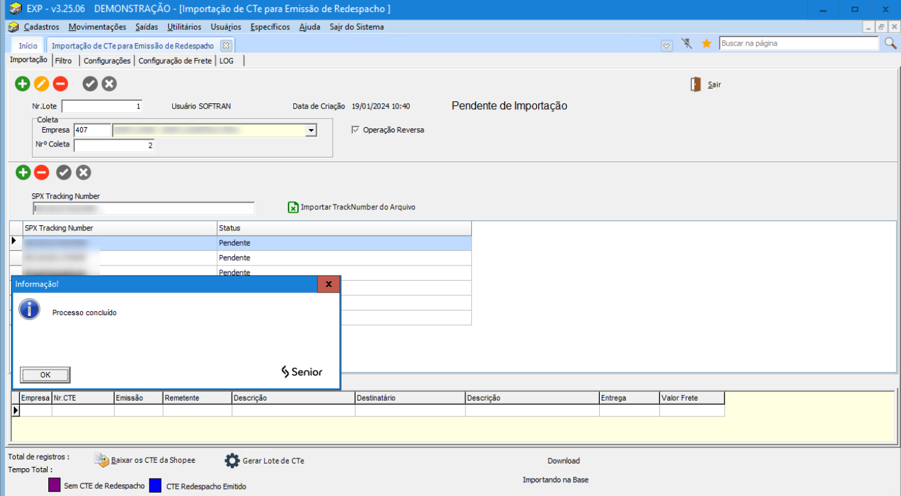The image size is (901, 496).
Task: Click the Buscar na página search field
Action: click(798, 44)
